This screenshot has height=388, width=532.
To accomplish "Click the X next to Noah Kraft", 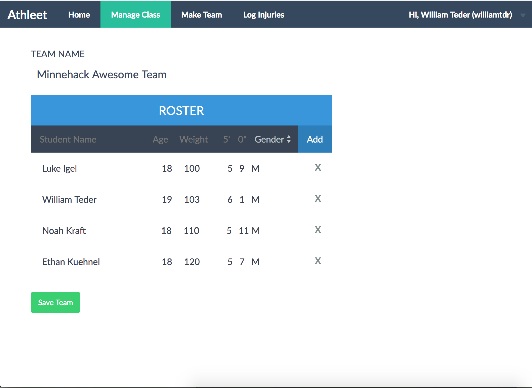I will click(318, 230).
